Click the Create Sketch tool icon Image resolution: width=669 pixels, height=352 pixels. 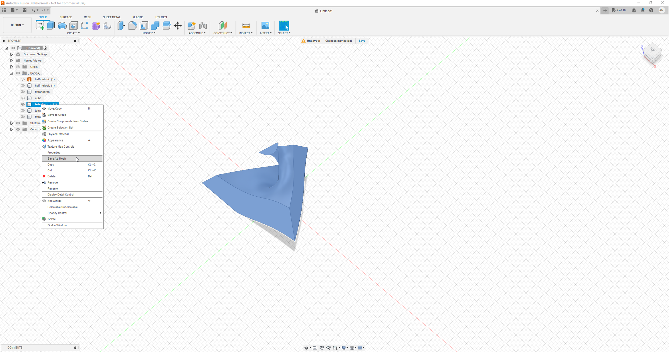40,26
